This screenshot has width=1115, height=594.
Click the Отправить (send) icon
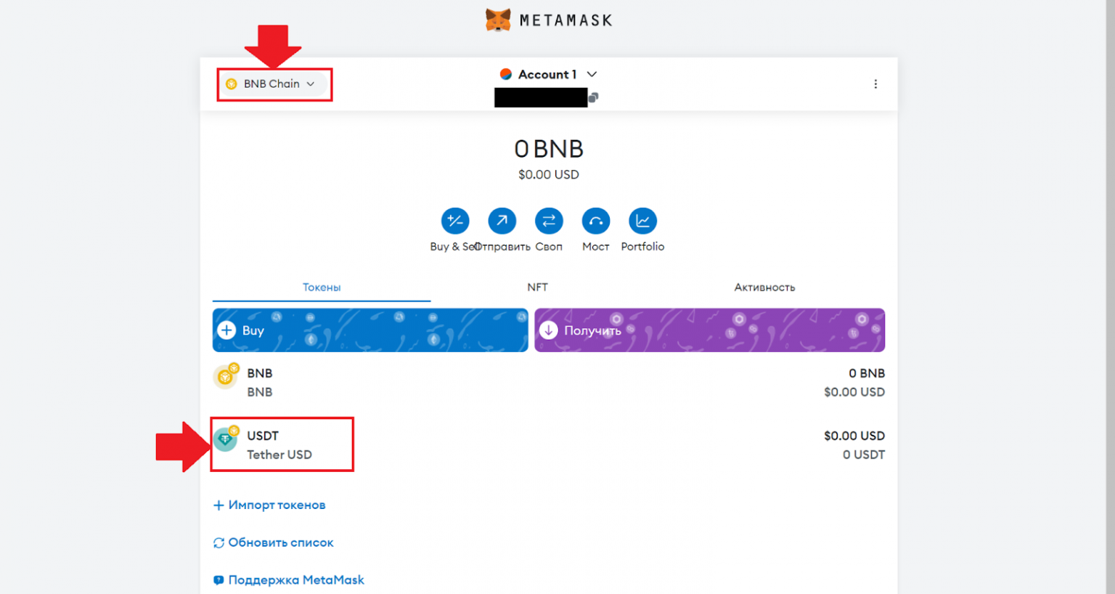[502, 221]
